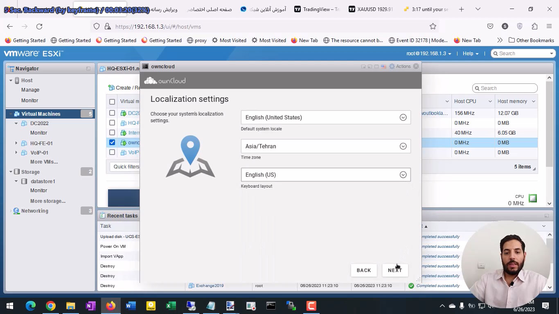Expand the HQ-FE-01 tree node
This screenshot has height=314, width=559.
(16, 143)
